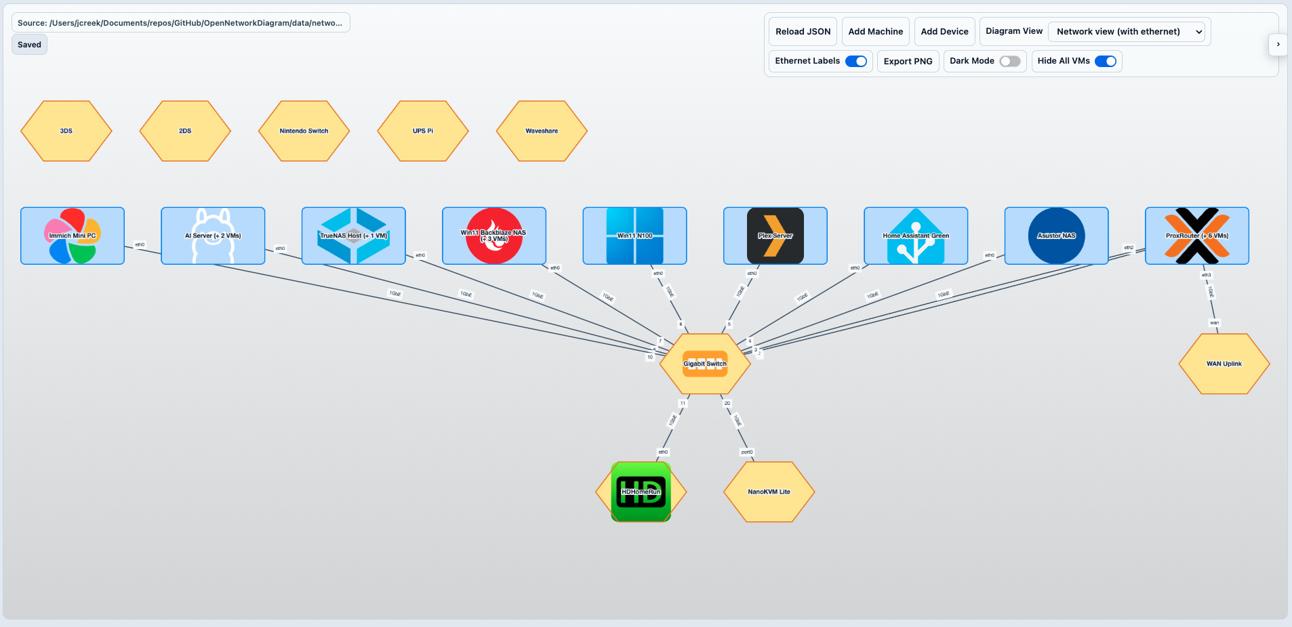Click the Saved status badge
Viewport: 1292px width, 627px height.
coord(29,45)
